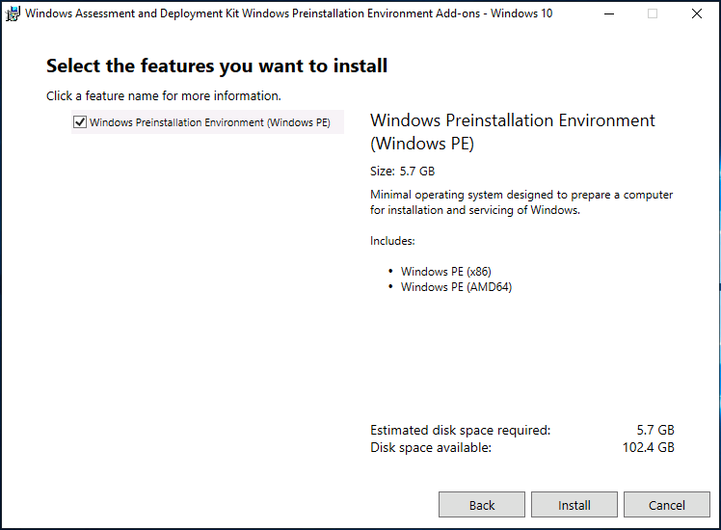The image size is (721, 530).
Task: Close the ADK setup window
Action: coord(697,13)
